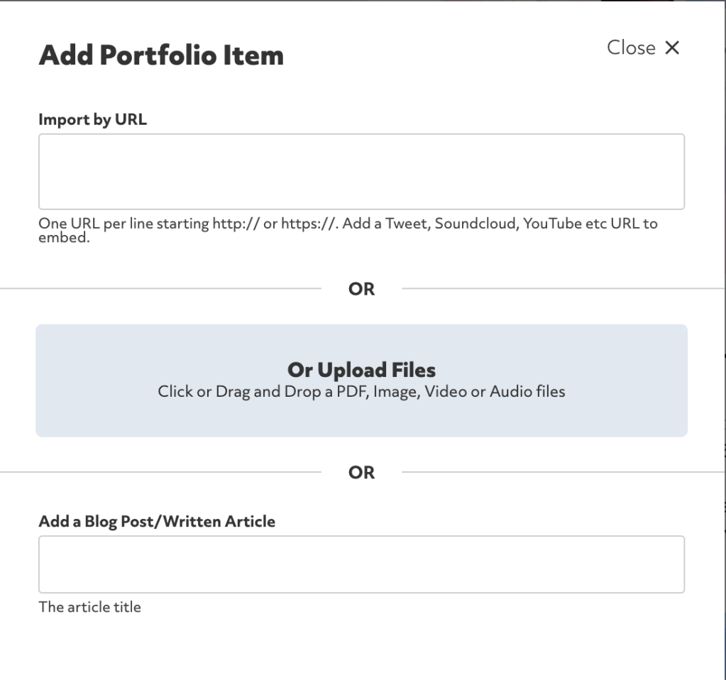Click the X icon to close dialog
The width and height of the screenshot is (726, 680).
(x=671, y=48)
